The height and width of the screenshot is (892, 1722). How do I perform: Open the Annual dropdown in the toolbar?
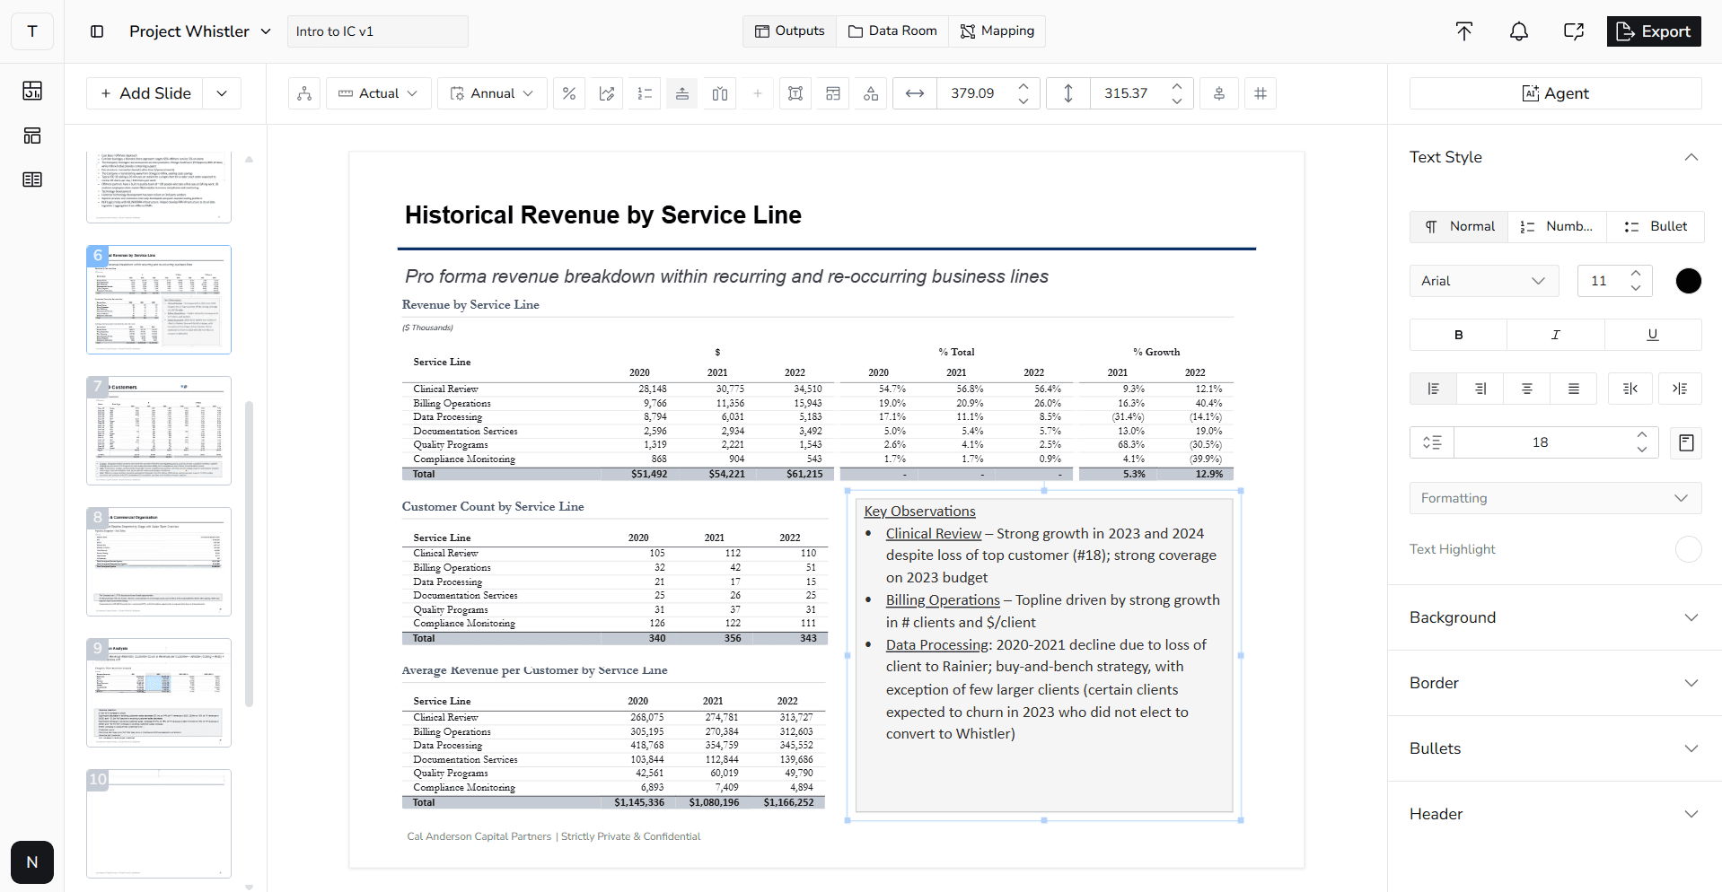point(491,93)
